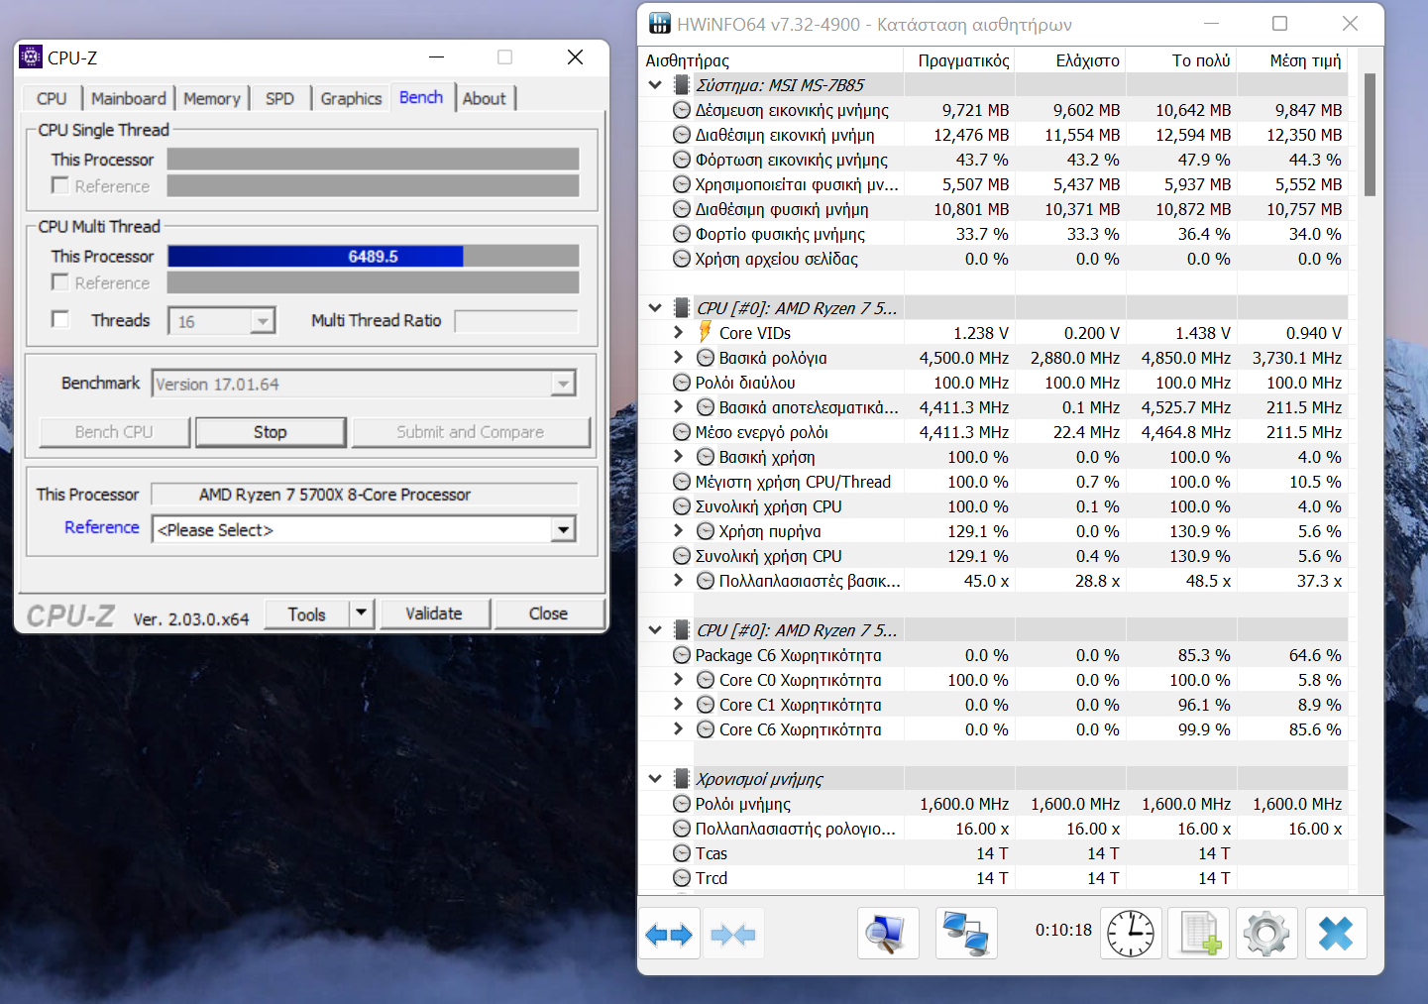This screenshot has height=1004, width=1428.
Task: Toggle the Single Thread Reference checkbox
Action: [60, 185]
